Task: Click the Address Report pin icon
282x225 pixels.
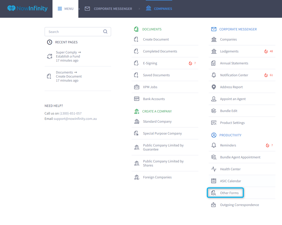Action: pyautogui.click(x=214, y=87)
